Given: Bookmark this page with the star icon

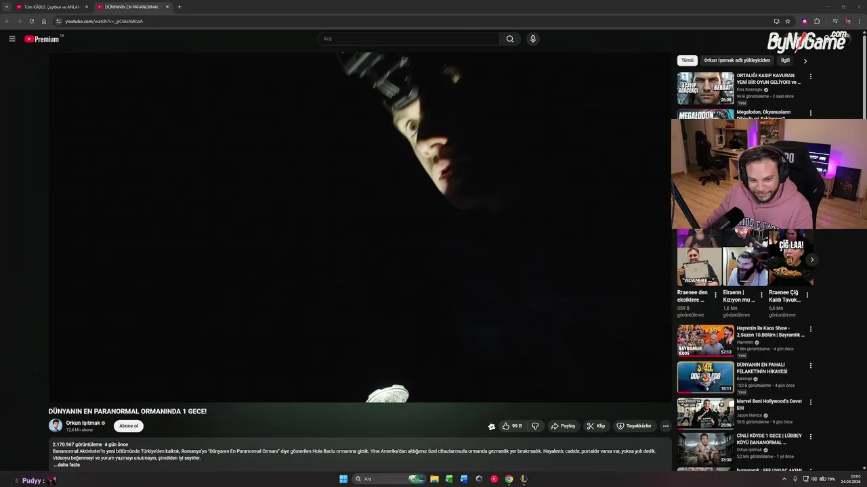Looking at the screenshot, I should point(788,21).
